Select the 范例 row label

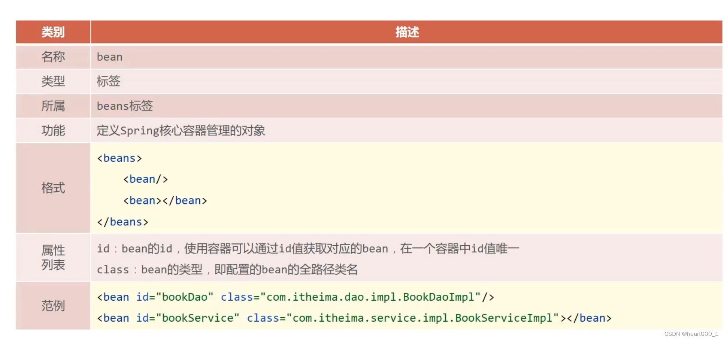tap(53, 306)
